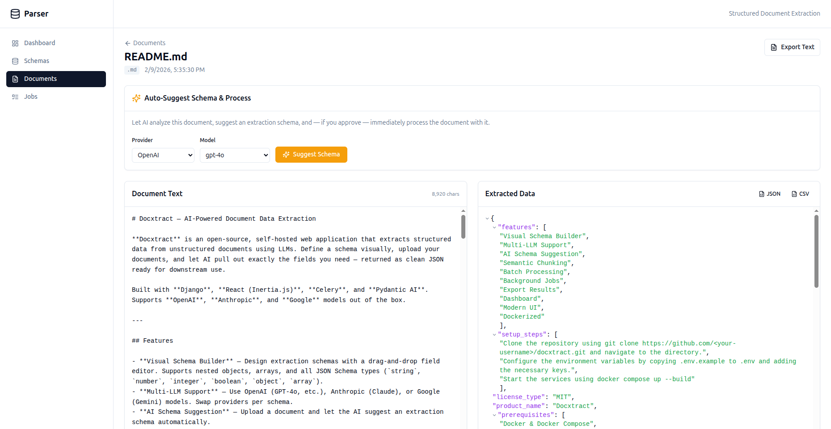Click the CSV file icon in Extracted Data
The width and height of the screenshot is (831, 429).
tap(794, 194)
